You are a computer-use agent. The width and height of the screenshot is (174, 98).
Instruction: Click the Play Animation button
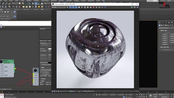click(x=142, y=95)
